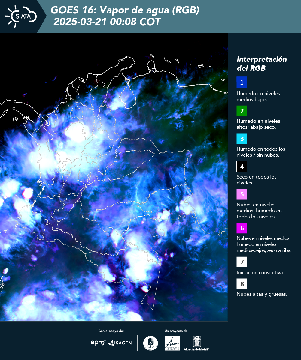Viewport: 301px width, 360px height.
Task: Select the green legend swatch numbered 2
Action: [242, 110]
